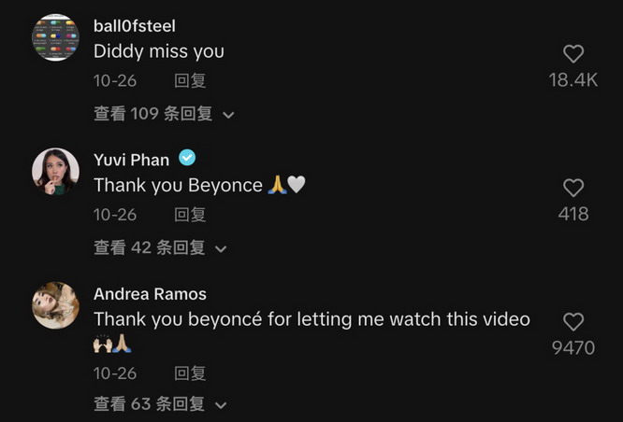Open the Andrea Ramos username link

tap(150, 293)
